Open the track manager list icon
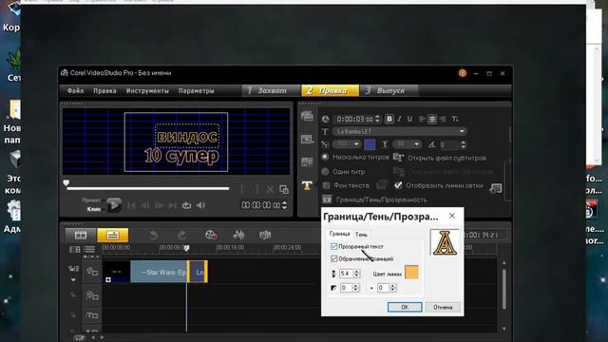 [89, 249]
